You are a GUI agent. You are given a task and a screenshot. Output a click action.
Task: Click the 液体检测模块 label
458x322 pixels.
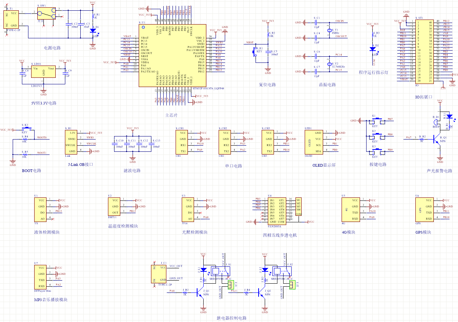[47, 232]
